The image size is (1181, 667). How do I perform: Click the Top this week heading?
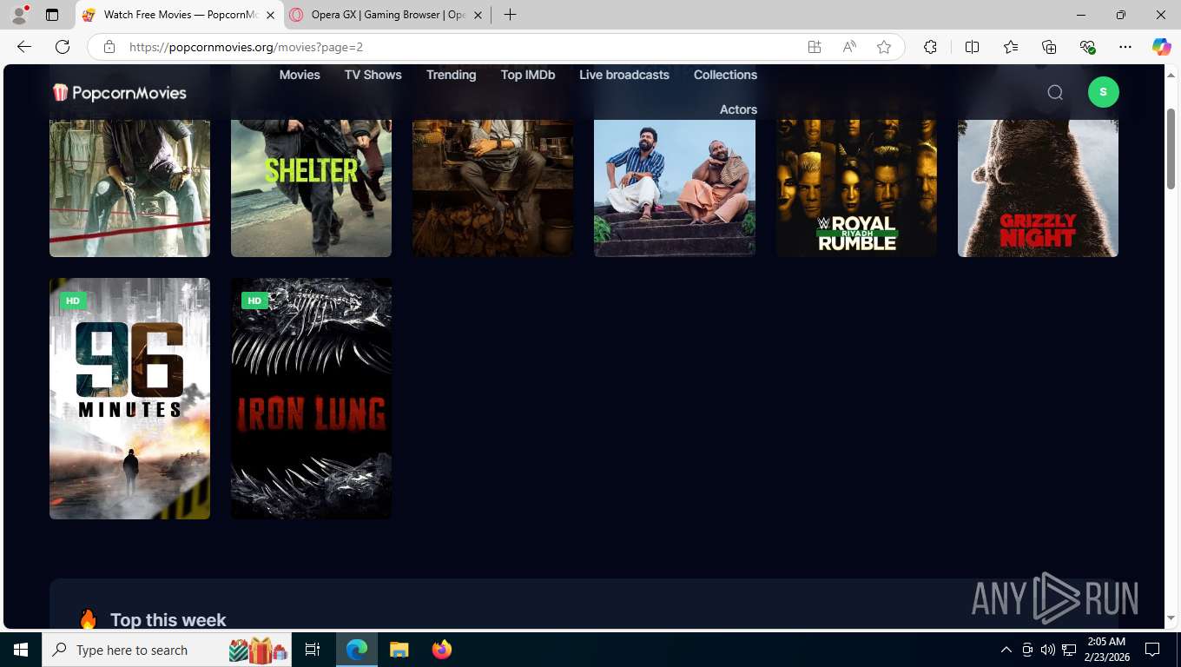168,620
